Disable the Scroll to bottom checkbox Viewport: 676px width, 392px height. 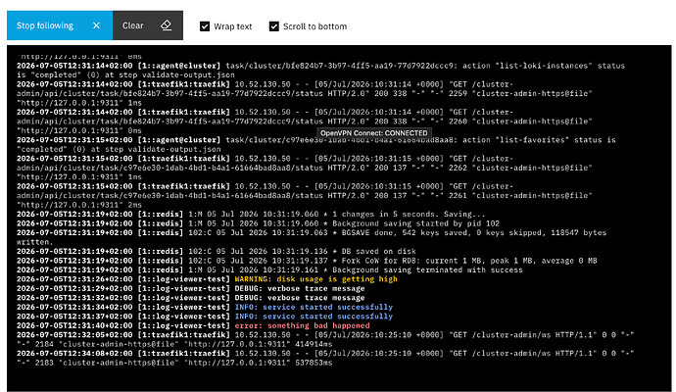273,26
